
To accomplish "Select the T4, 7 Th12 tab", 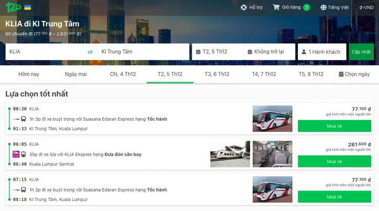I will click(x=264, y=75).
